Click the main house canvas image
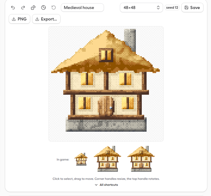 coord(106,84)
